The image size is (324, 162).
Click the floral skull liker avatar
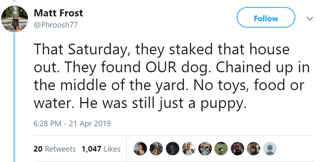click(x=204, y=149)
